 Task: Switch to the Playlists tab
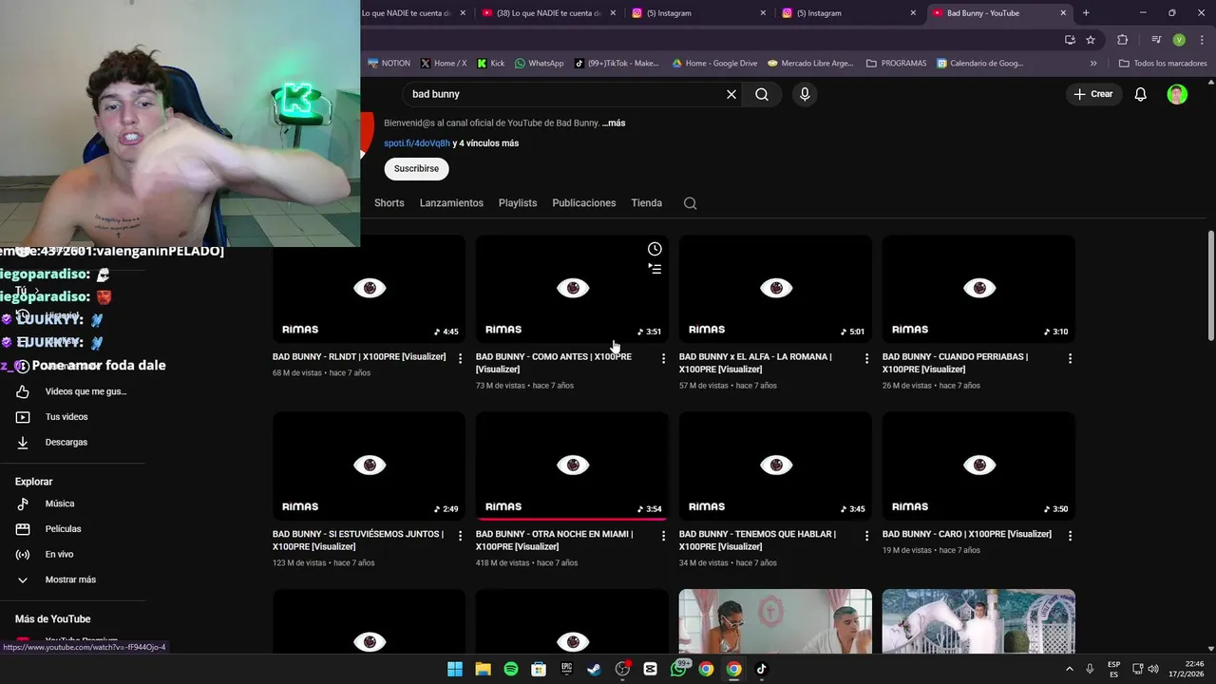(x=518, y=203)
